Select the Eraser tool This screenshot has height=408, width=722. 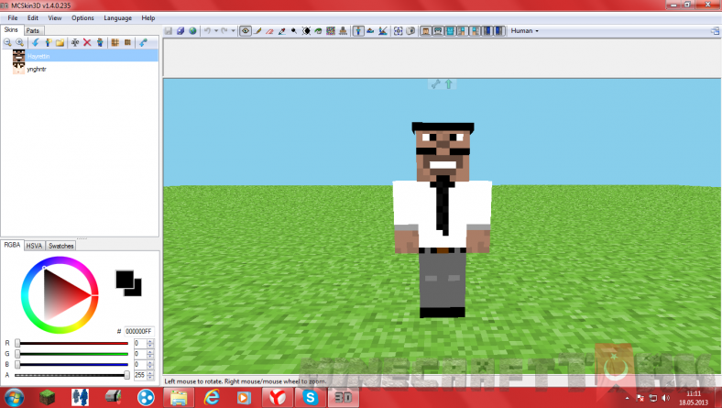pos(269,31)
